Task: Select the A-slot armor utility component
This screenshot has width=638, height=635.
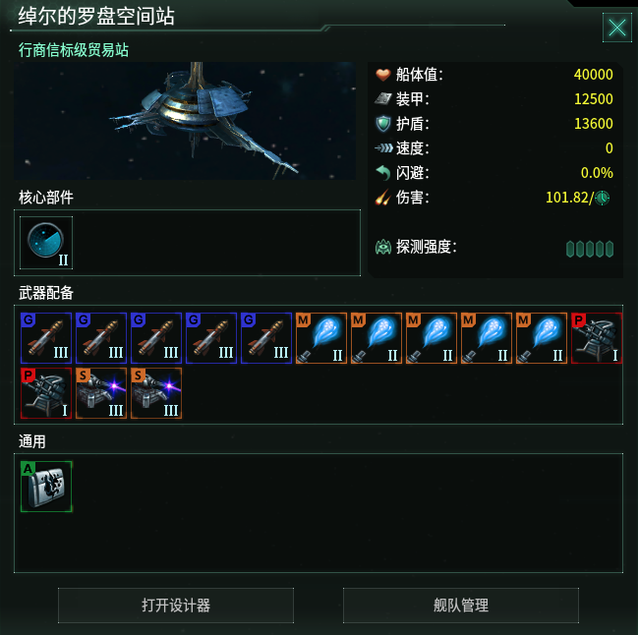Action: (46, 487)
